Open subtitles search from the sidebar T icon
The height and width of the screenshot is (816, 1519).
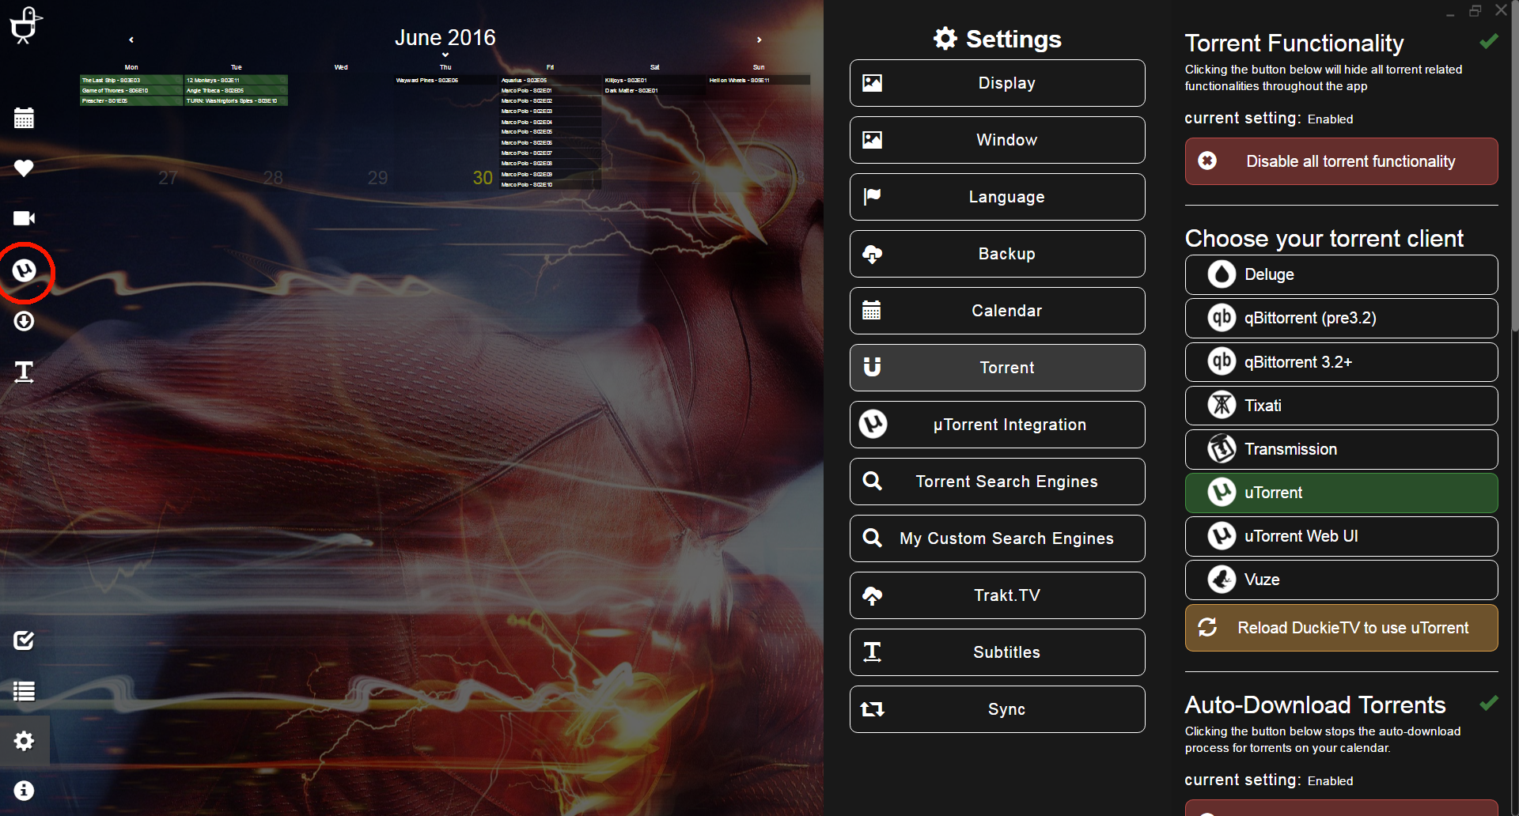click(x=24, y=372)
